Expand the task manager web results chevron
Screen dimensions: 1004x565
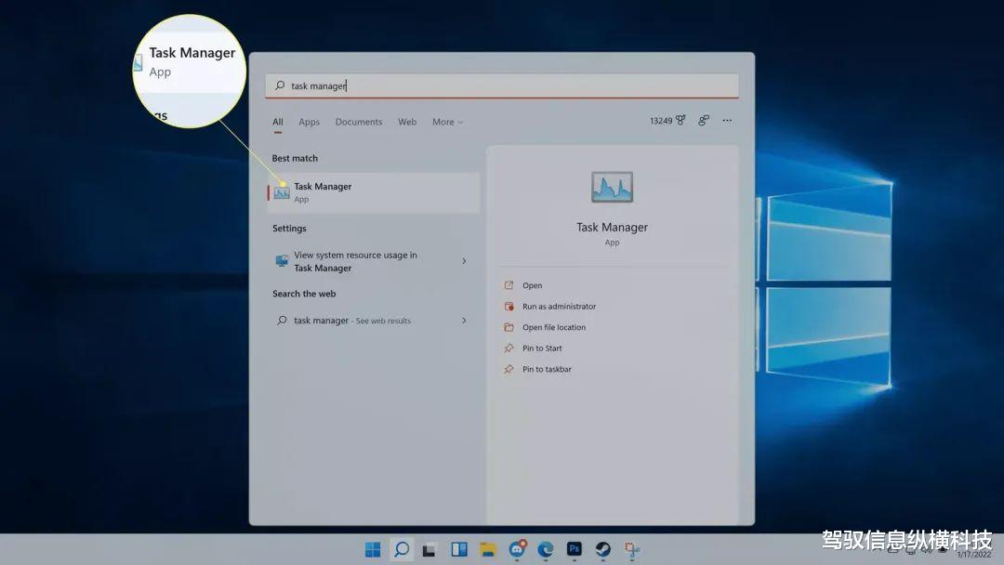pos(464,320)
